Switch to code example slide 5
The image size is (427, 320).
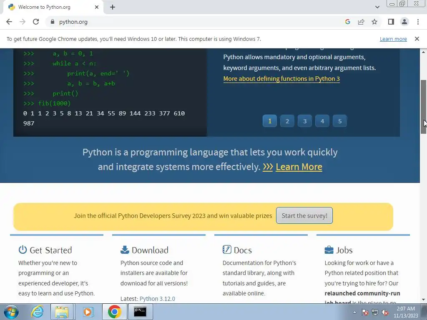(x=340, y=121)
